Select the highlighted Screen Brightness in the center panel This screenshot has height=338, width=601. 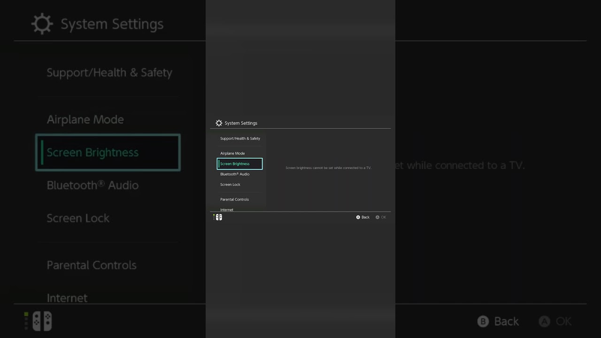[x=240, y=164]
